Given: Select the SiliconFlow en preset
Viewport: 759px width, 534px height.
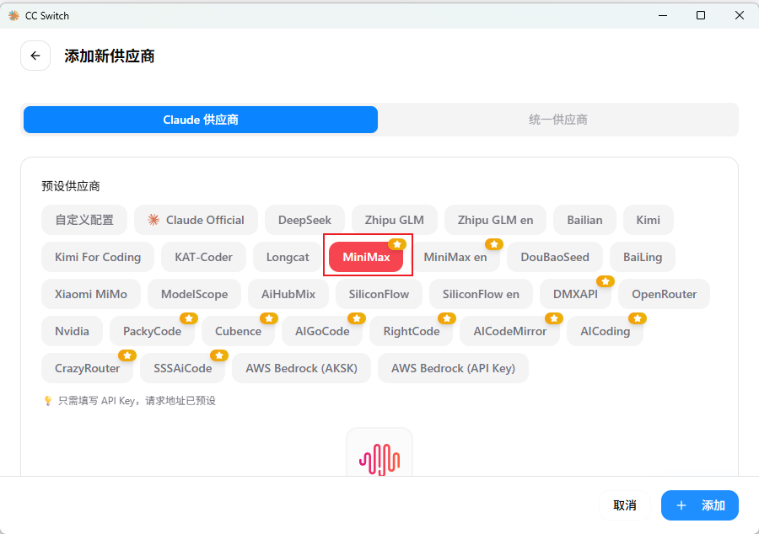Looking at the screenshot, I should pyautogui.click(x=481, y=294).
